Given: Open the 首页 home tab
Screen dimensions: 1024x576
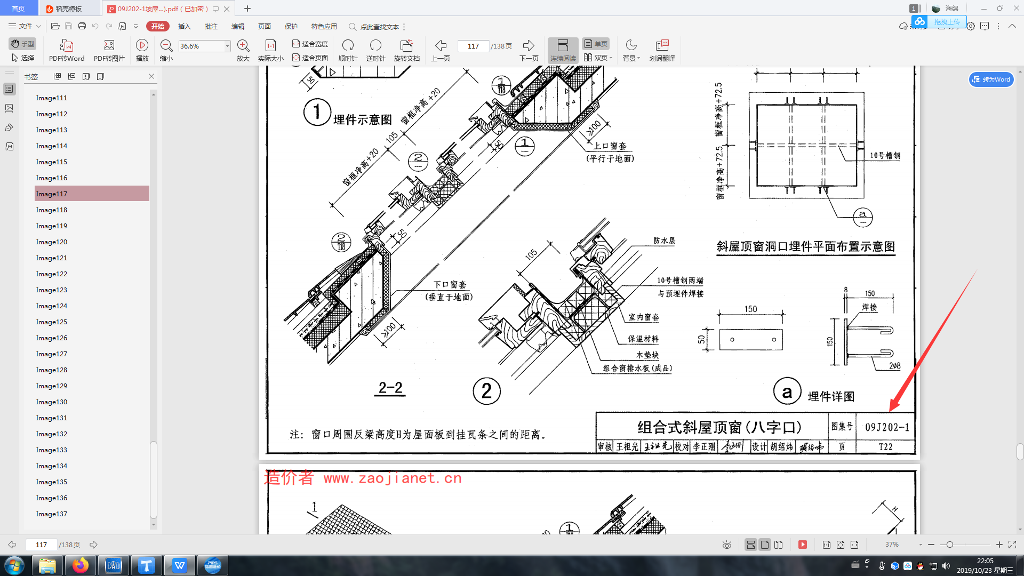Looking at the screenshot, I should pos(19,9).
